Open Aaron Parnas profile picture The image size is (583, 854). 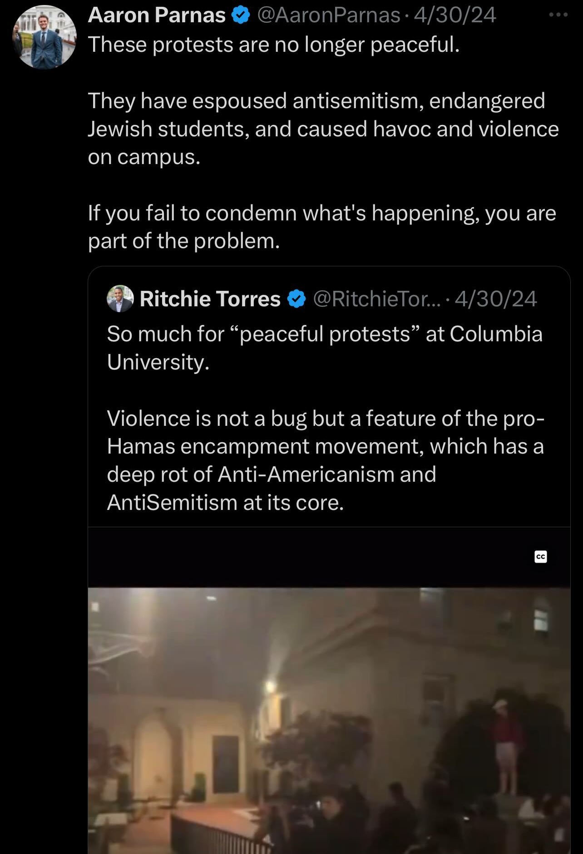pos(44,37)
